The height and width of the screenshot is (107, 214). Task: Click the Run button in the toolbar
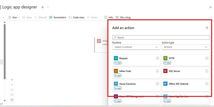tap(13, 17)
